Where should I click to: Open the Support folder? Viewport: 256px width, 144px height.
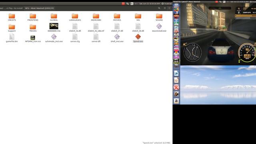(x=12, y=28)
